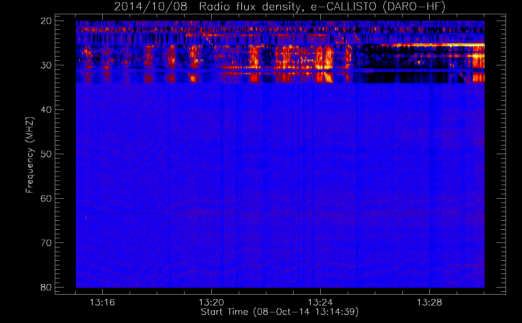Viewport: 522px width, 323px height.
Task: Click the 13:20 time tick label
Action: pos(211,303)
